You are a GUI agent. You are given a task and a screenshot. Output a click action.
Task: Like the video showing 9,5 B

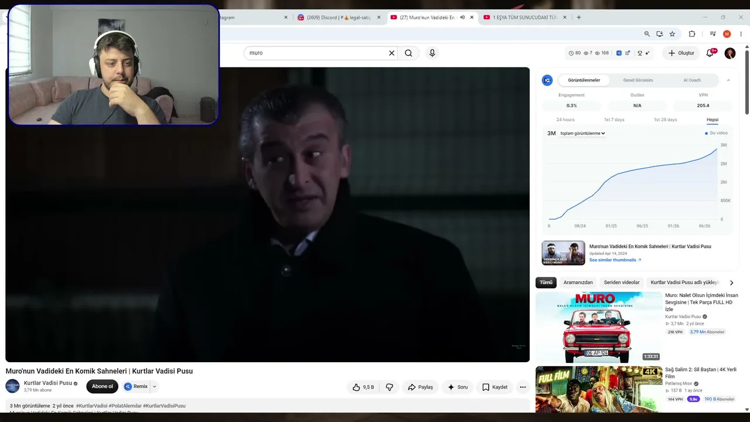coord(363,387)
